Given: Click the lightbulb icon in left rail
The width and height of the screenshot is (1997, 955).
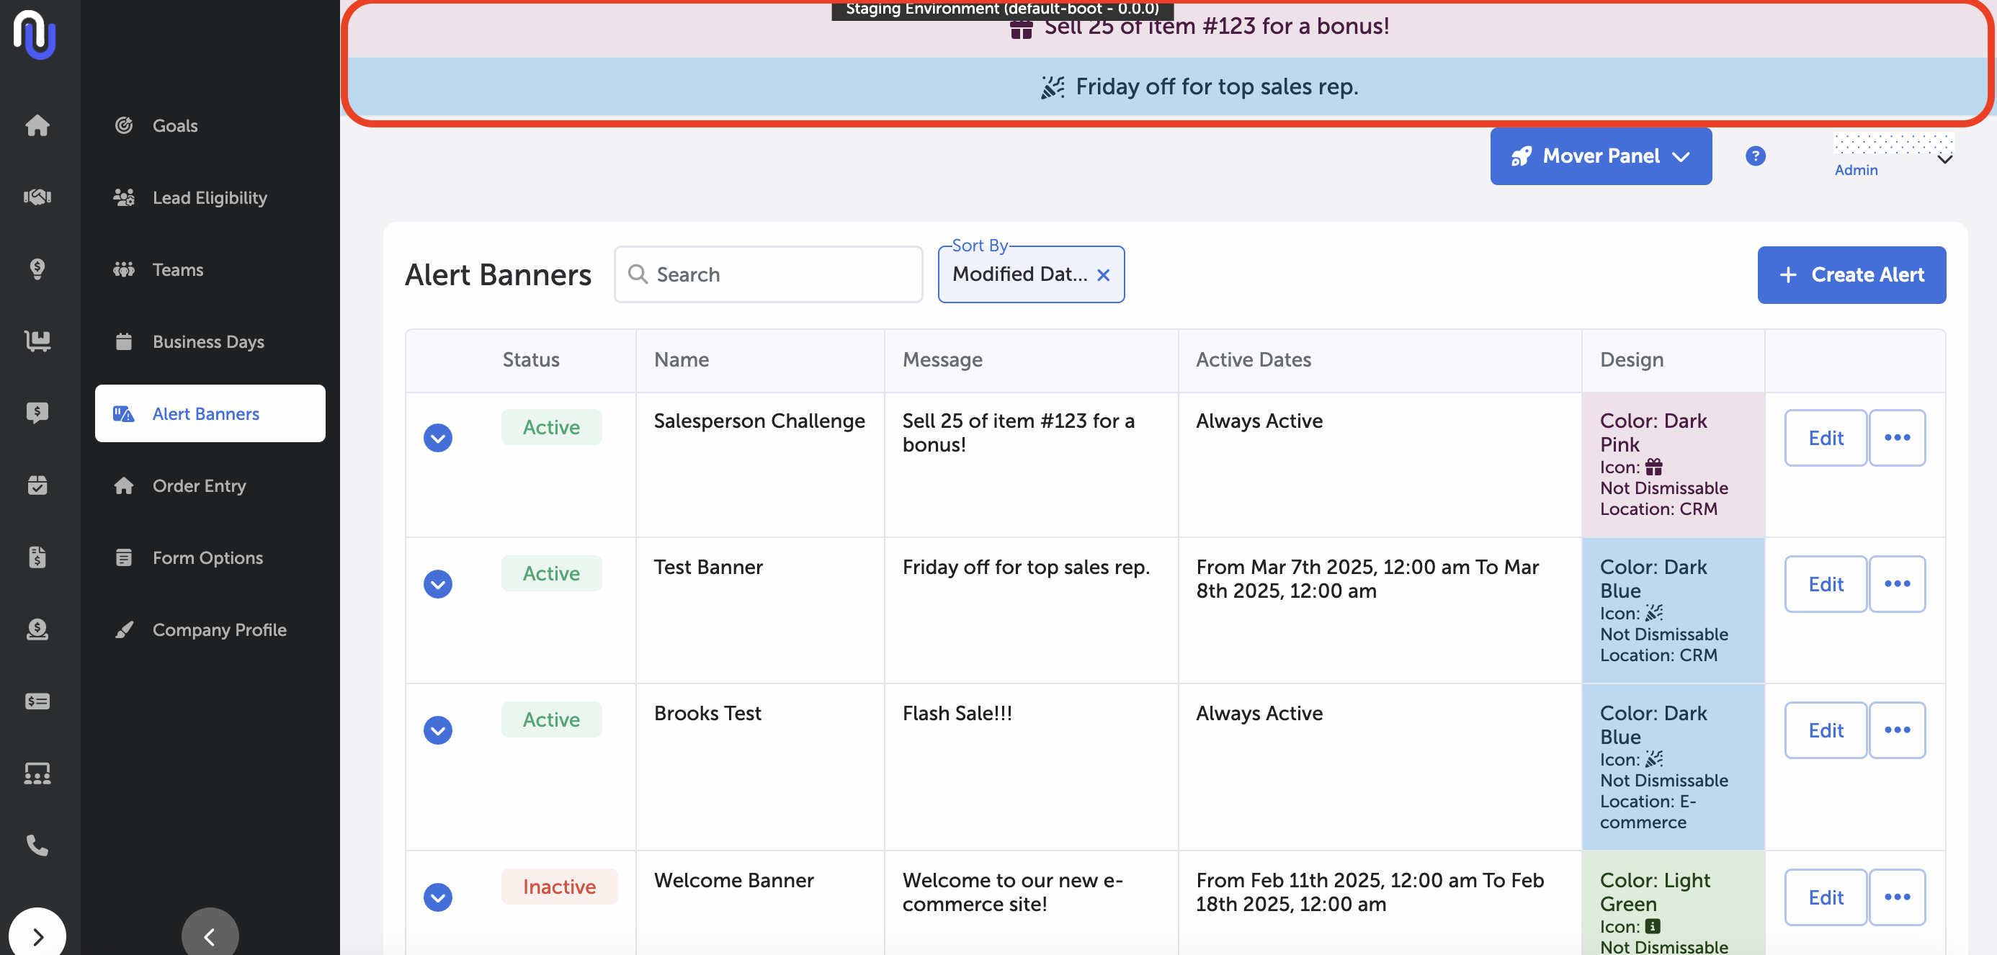Looking at the screenshot, I should point(37,269).
